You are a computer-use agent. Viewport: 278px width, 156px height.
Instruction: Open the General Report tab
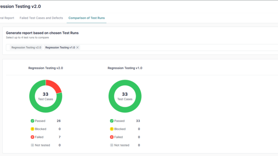coord(7,18)
